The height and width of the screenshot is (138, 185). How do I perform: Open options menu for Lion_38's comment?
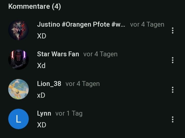tap(173, 90)
